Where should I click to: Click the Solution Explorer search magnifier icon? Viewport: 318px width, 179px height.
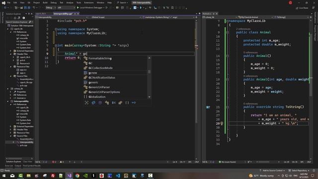point(30,22)
